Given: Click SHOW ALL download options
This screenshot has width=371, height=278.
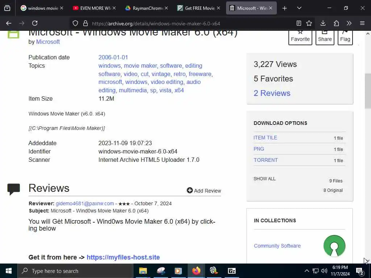Looking at the screenshot, I should (x=264, y=179).
